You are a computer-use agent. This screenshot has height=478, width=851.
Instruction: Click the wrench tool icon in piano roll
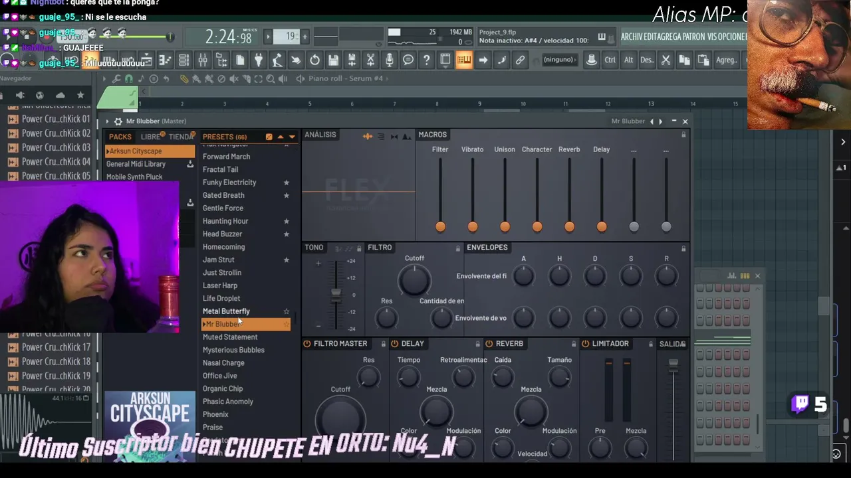116,78
